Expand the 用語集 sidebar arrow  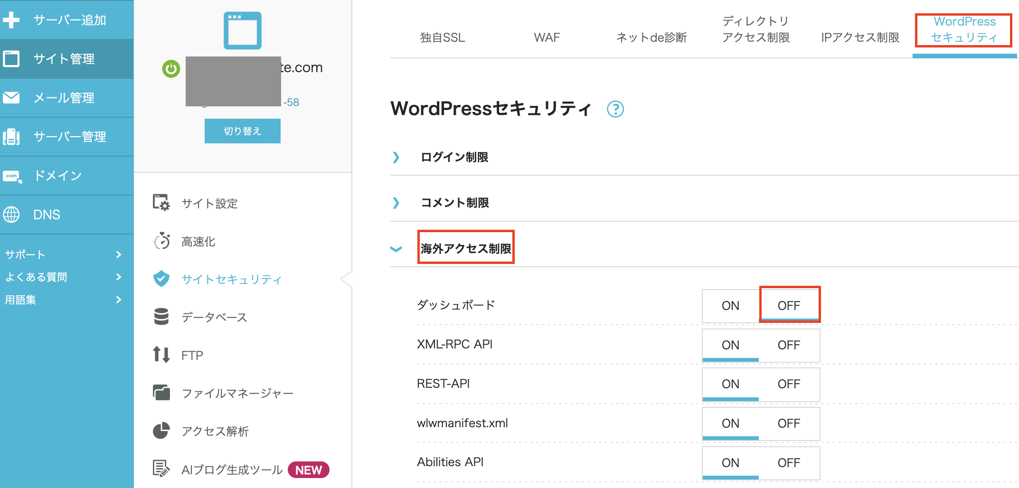click(x=119, y=300)
